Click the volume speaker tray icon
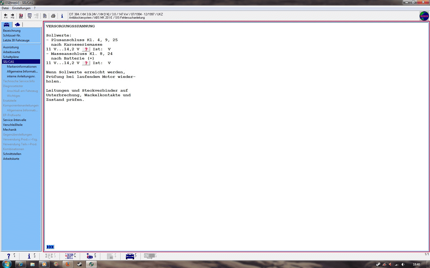The image size is (430, 268). 403,264
